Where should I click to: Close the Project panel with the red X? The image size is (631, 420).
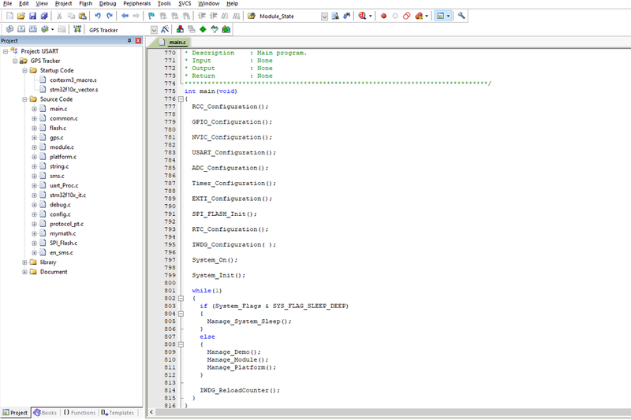click(138, 41)
